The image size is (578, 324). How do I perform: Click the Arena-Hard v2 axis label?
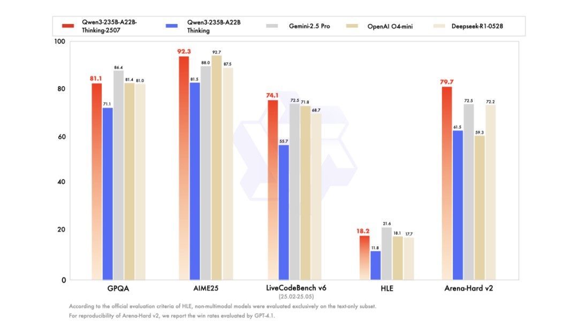(468, 288)
